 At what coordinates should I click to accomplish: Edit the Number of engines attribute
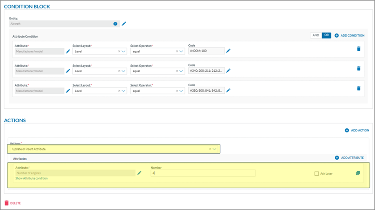[x=139, y=173]
